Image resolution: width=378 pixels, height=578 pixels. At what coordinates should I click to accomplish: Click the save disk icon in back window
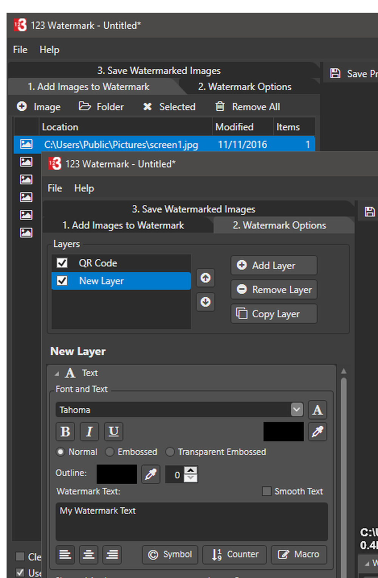tap(335, 73)
